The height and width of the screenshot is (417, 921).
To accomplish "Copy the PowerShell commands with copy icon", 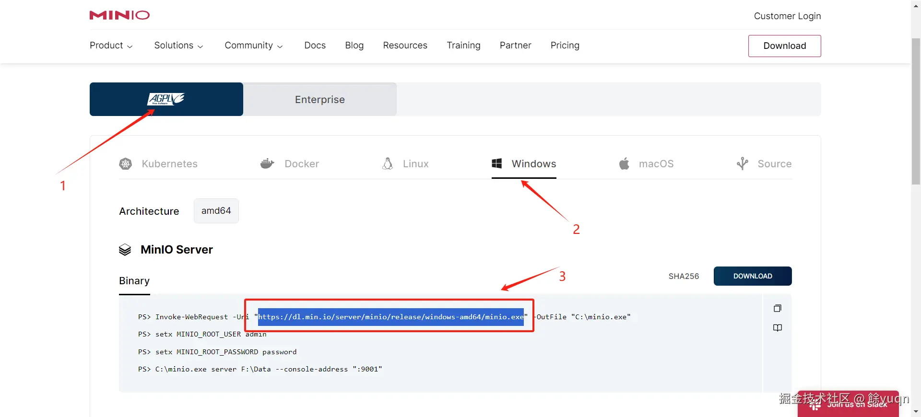I will click(x=778, y=308).
